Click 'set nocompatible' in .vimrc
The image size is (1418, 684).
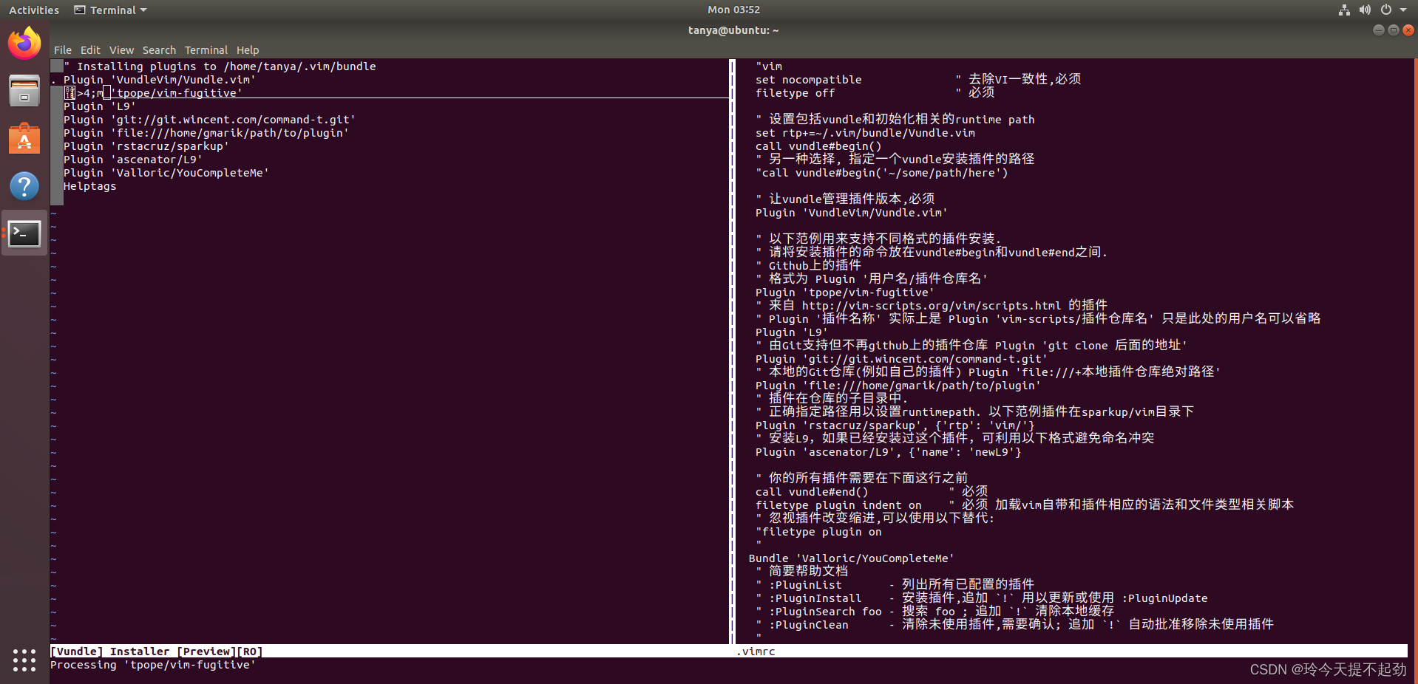pyautogui.click(x=809, y=80)
